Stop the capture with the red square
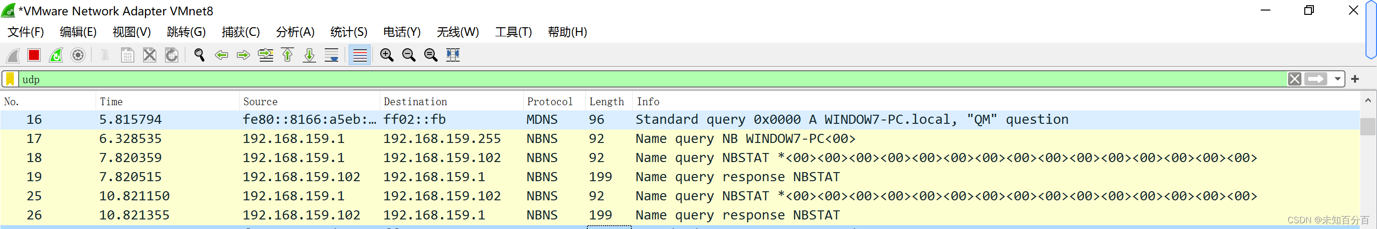This screenshot has width=1377, height=229. (x=34, y=55)
